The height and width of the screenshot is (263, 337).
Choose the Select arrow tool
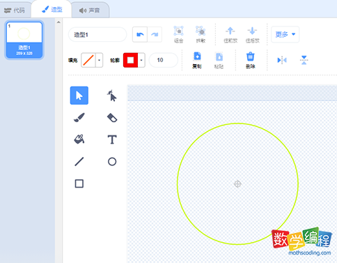pos(79,96)
